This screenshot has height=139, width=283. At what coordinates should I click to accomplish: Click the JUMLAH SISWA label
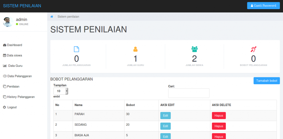pyautogui.click(x=194, y=65)
